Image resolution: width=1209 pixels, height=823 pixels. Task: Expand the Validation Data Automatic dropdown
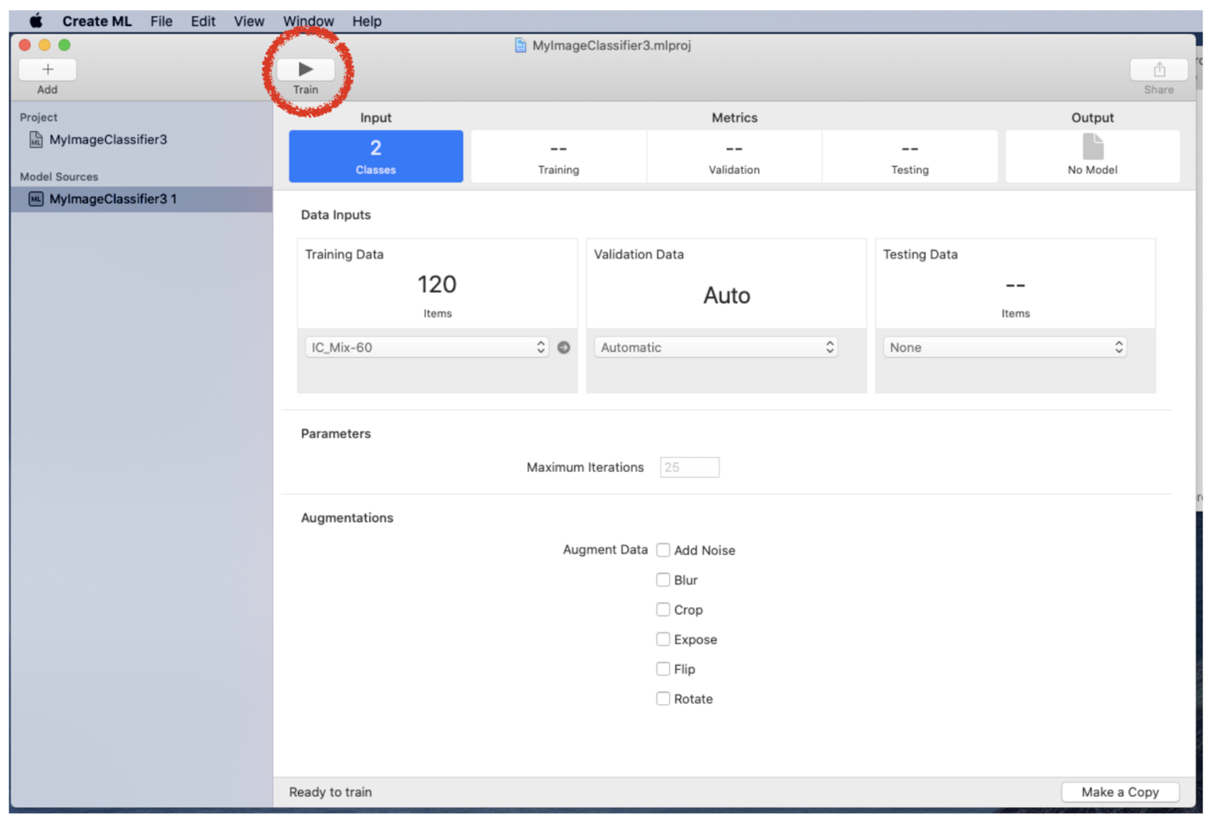(716, 348)
